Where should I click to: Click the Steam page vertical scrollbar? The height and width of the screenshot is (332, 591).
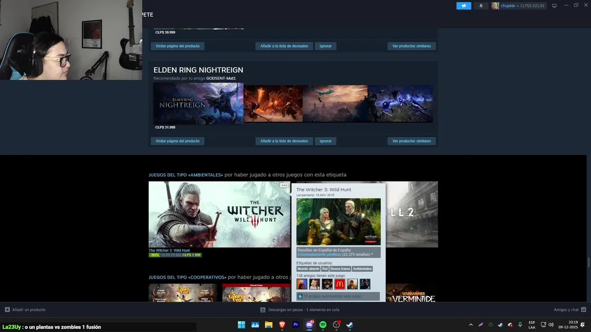pos(588,262)
